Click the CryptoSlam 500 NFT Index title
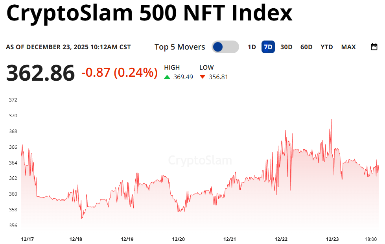This screenshot has height=244, width=385. click(x=149, y=14)
